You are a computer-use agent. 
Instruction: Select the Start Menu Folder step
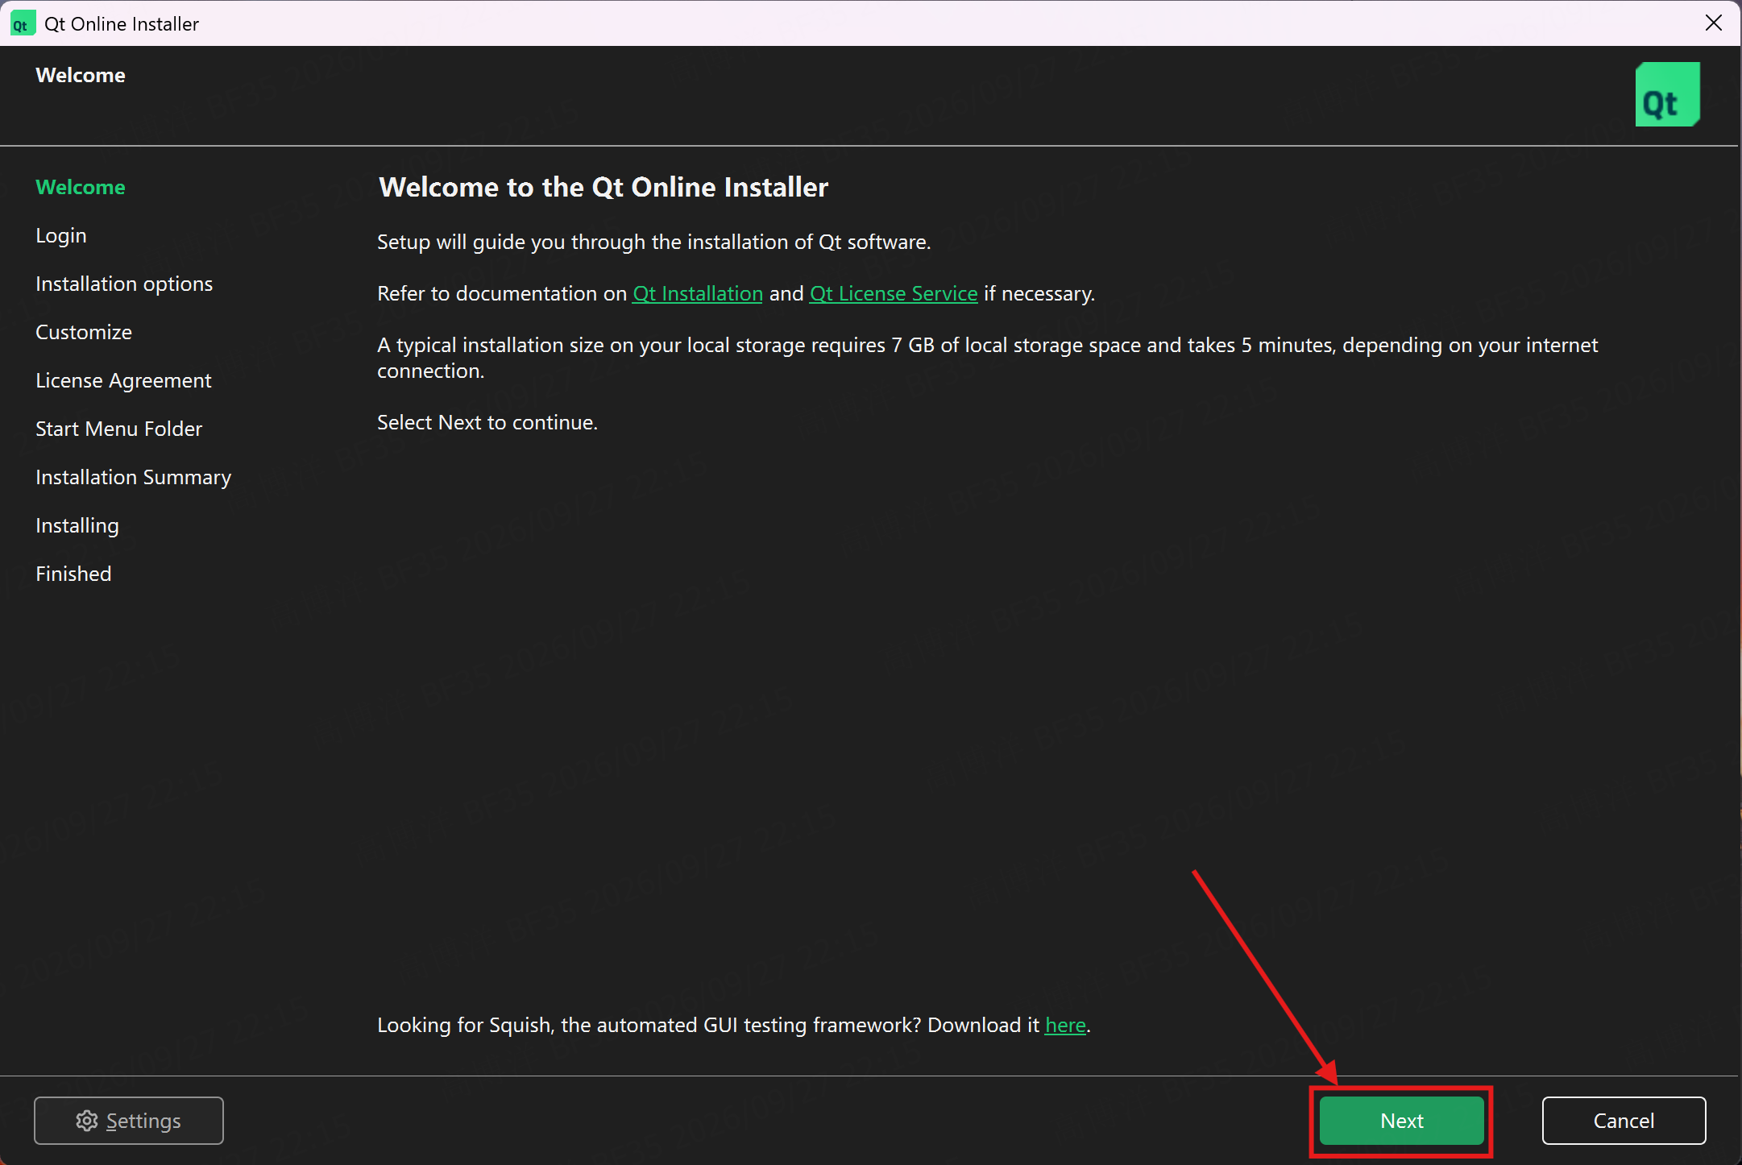[119, 429]
